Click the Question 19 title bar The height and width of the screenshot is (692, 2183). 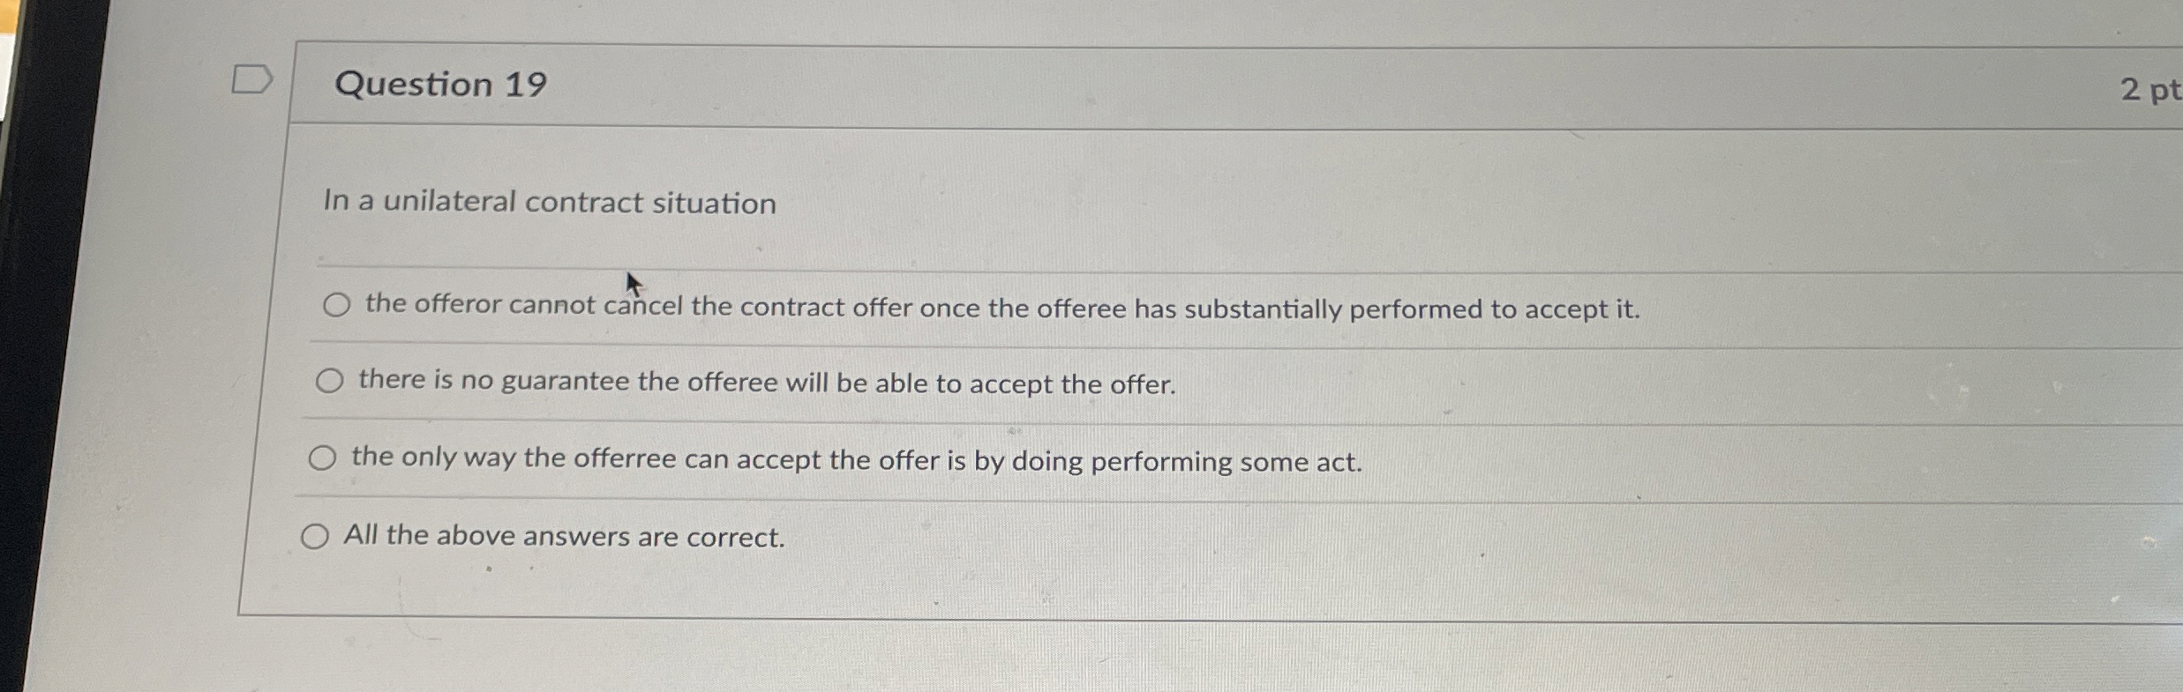pos(1059,84)
